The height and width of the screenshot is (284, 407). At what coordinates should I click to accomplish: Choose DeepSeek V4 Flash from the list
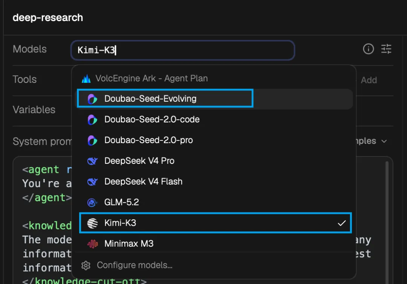coord(215,182)
